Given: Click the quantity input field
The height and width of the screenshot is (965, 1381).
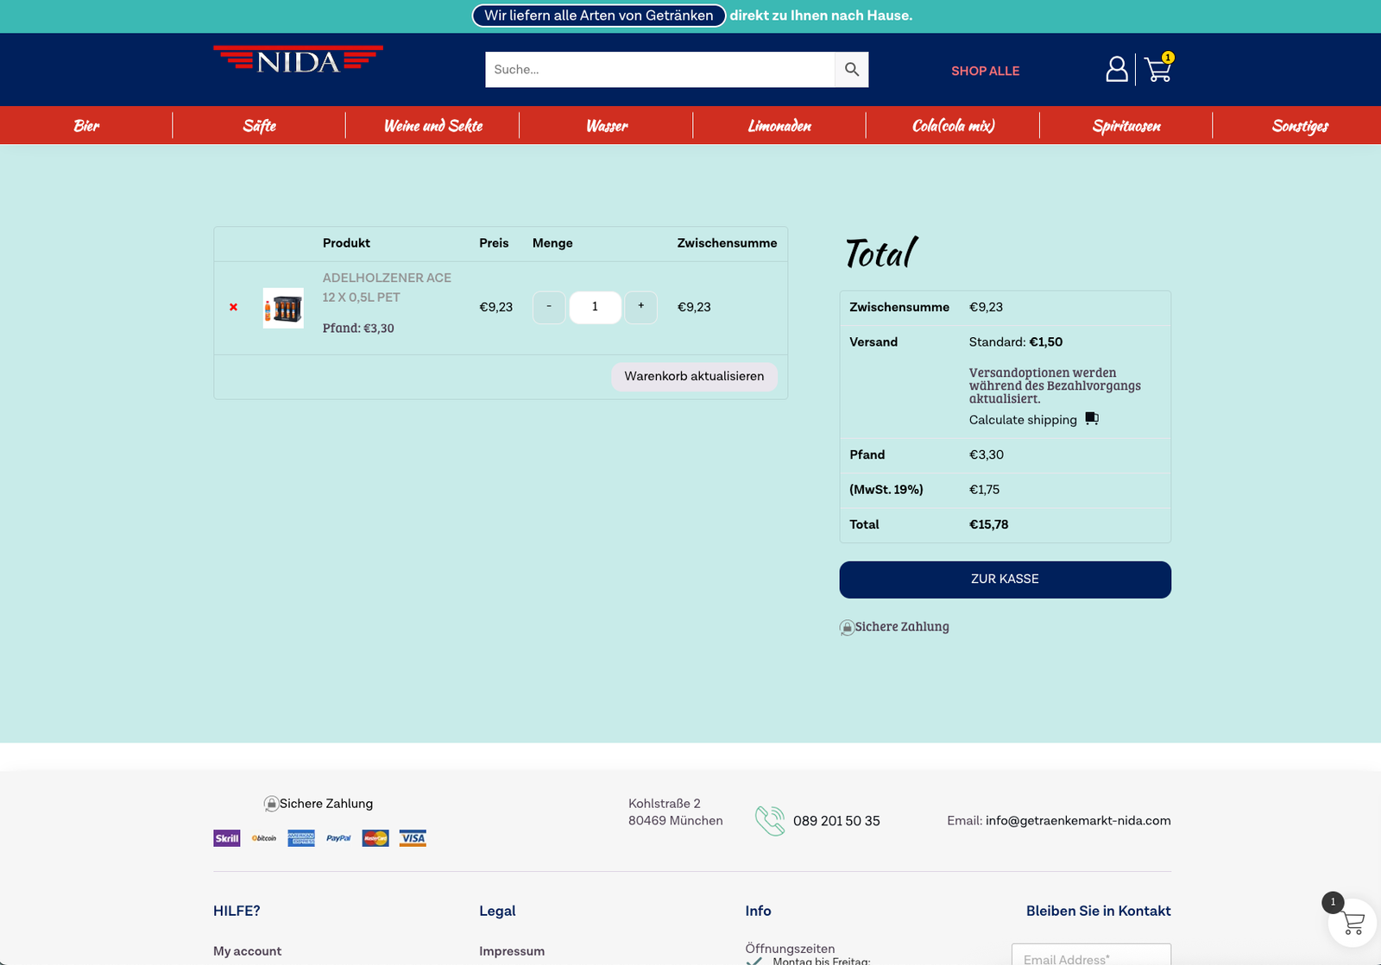Looking at the screenshot, I should [x=595, y=307].
